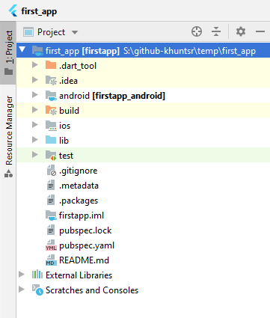Select the build folder name

69,111
